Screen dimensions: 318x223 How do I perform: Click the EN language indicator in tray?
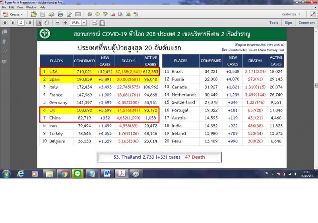pos(266,173)
